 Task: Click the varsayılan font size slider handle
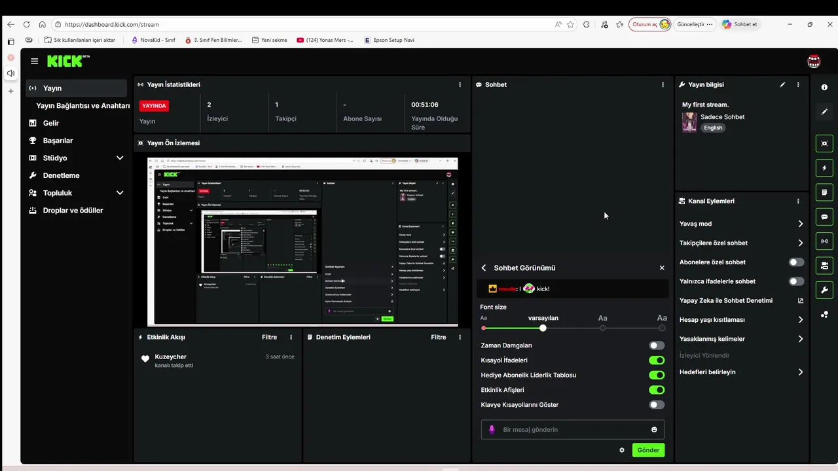[543, 328]
